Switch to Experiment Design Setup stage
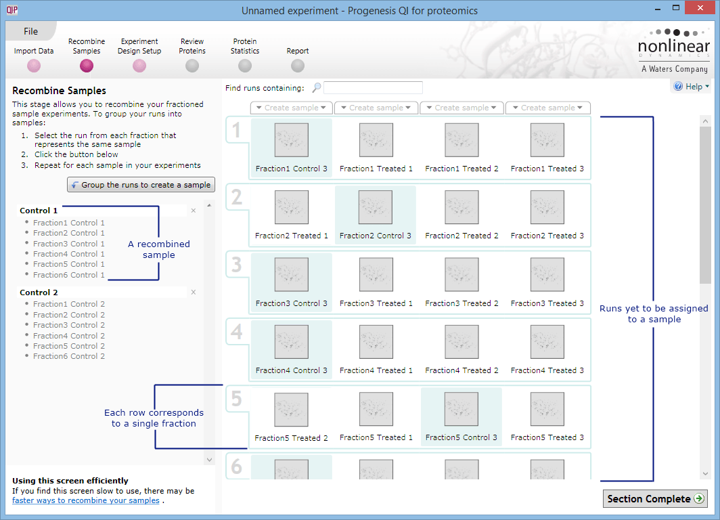Image resolution: width=720 pixels, height=520 pixels. pyautogui.click(x=139, y=66)
